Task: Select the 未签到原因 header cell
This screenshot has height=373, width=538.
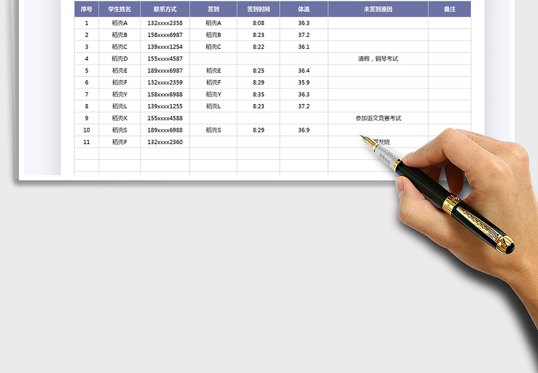Action: click(x=378, y=9)
